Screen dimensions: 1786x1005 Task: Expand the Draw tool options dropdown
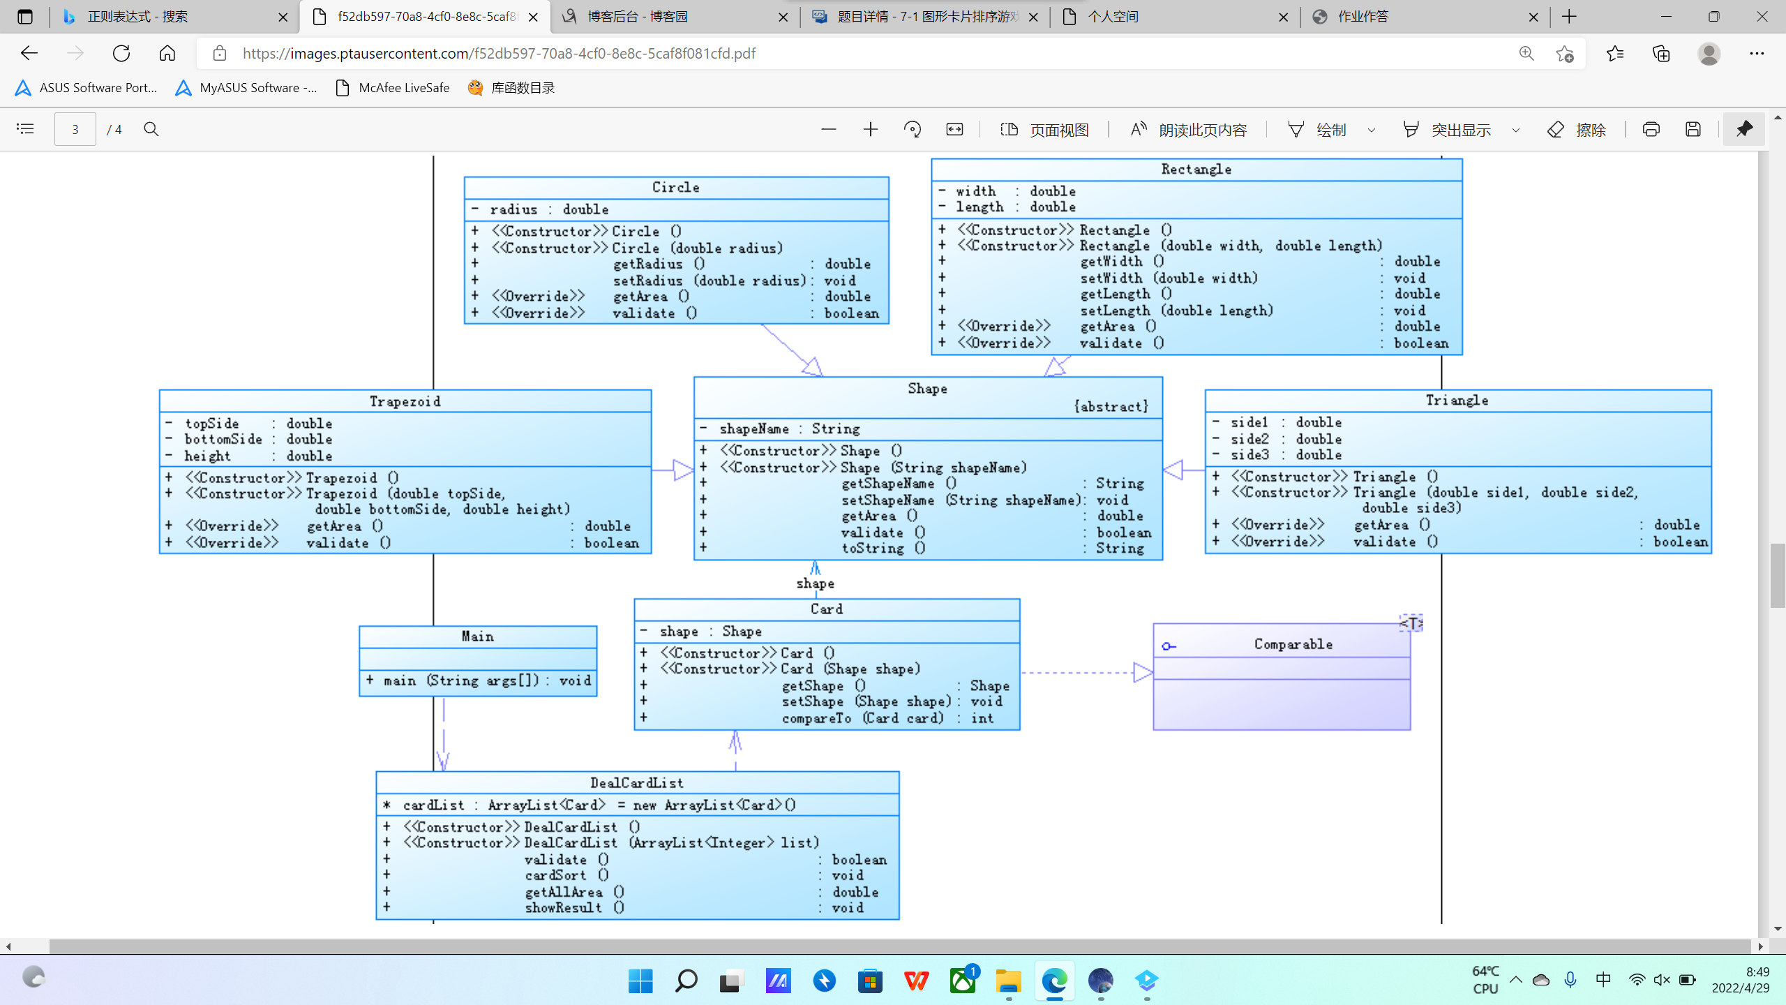point(1372,130)
